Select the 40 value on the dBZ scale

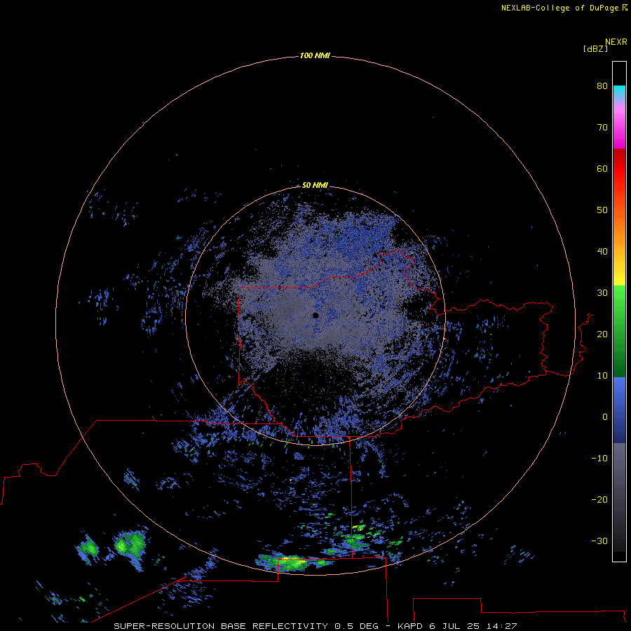602,252
